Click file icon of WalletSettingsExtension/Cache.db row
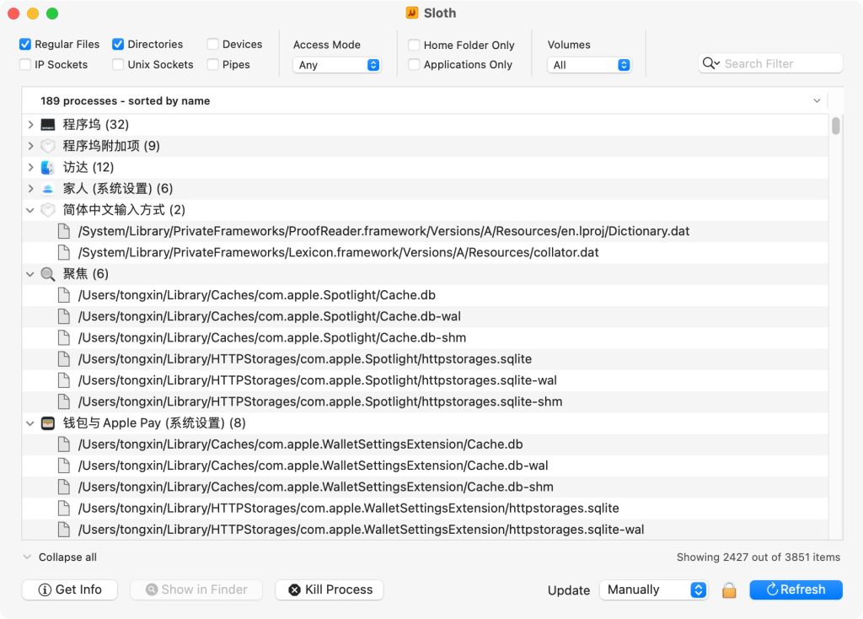863x619 pixels. tap(64, 444)
